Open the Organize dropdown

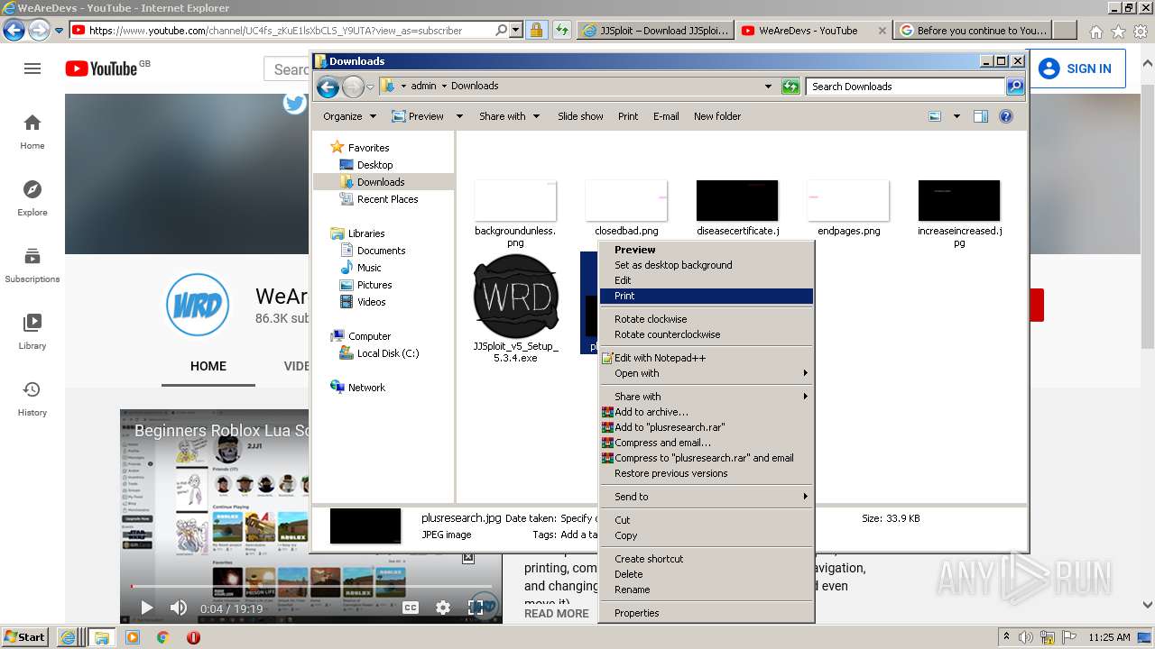pos(349,116)
